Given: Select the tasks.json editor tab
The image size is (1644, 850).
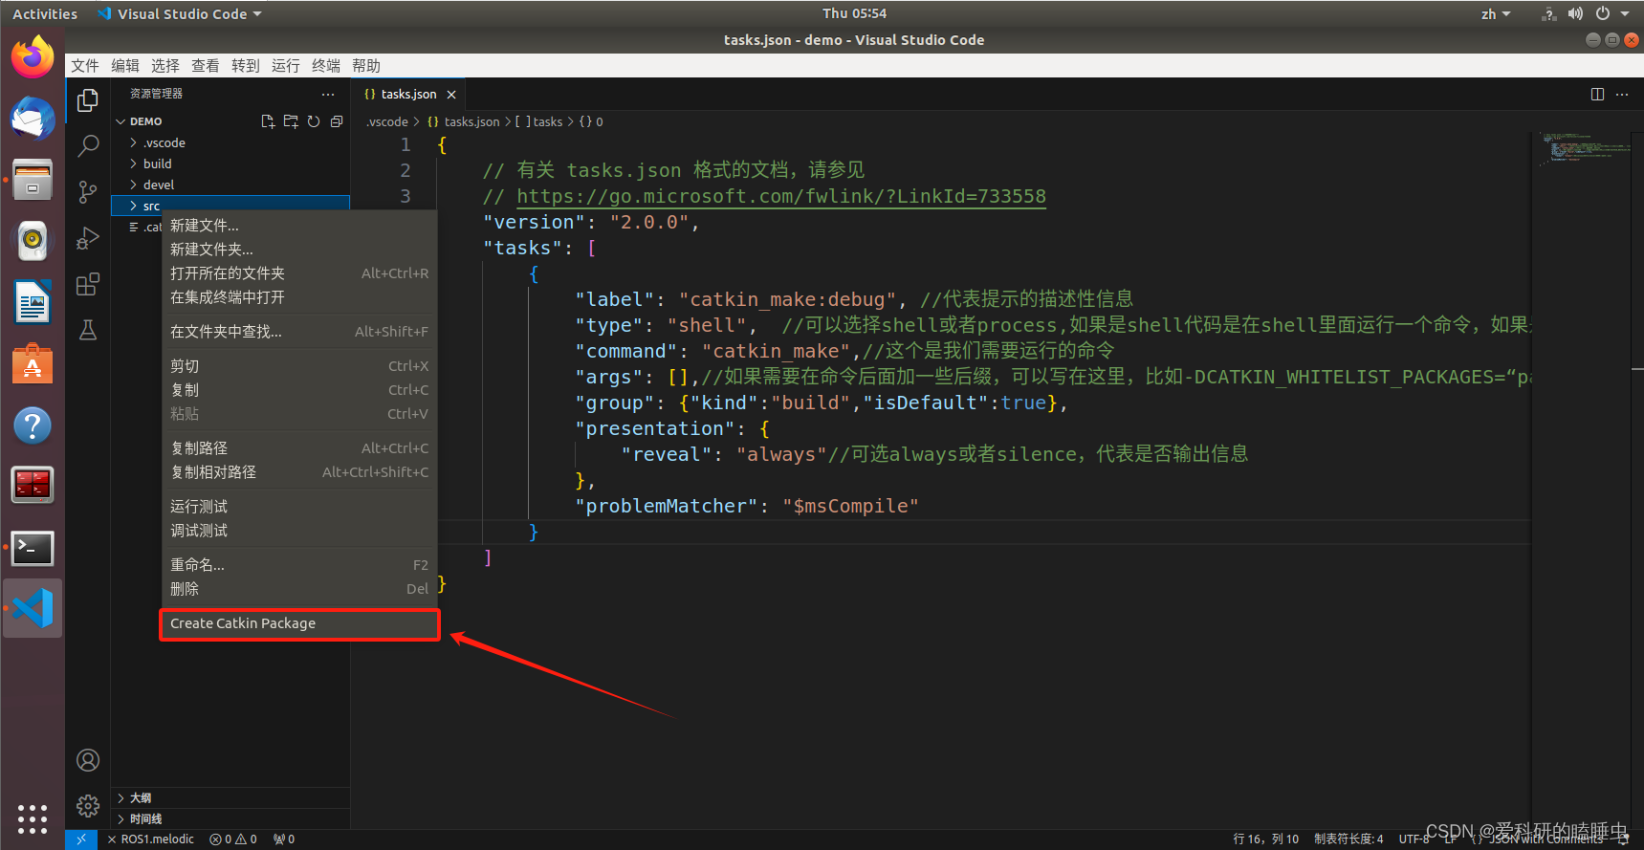Looking at the screenshot, I should click(408, 94).
